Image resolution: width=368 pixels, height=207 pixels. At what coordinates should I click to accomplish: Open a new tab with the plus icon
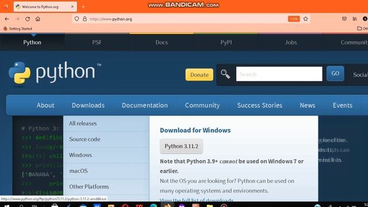point(83,7)
